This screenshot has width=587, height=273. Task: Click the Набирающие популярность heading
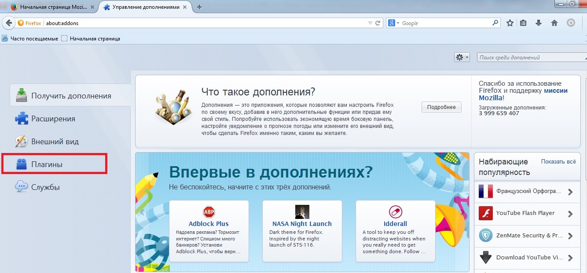click(x=504, y=167)
